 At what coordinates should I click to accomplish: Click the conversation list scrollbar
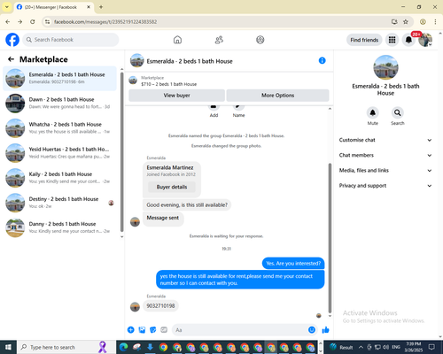122,152
